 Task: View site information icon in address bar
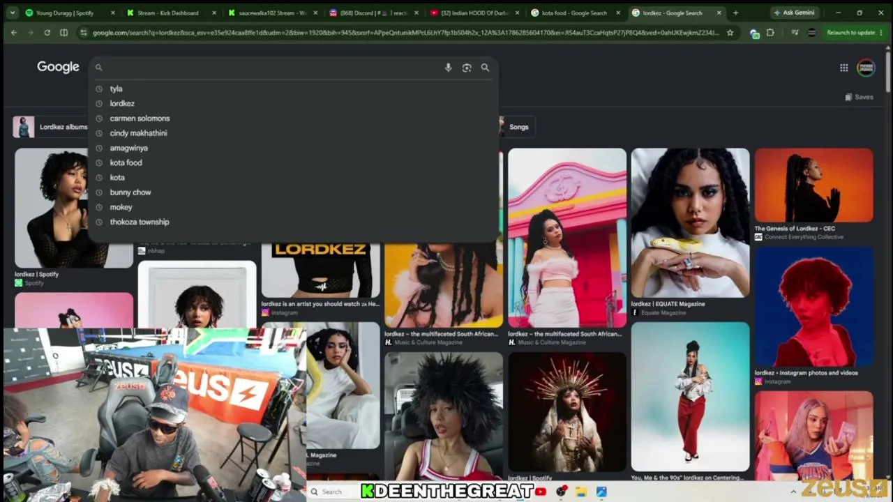84,32
